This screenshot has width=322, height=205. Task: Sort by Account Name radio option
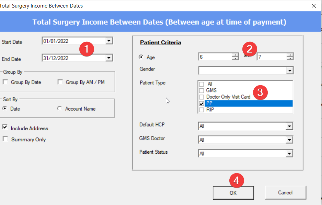(60, 108)
